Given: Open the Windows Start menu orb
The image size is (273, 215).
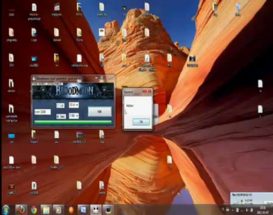Looking at the screenshot, I should [x=6, y=210].
